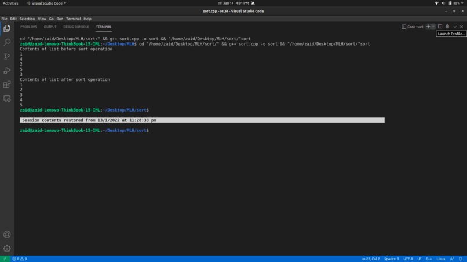Open the Remote Explorer view

click(7, 99)
